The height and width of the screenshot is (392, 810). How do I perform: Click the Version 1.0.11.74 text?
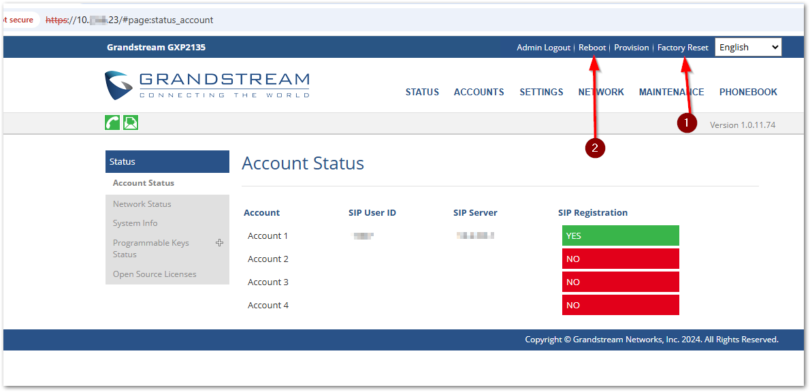coord(743,125)
